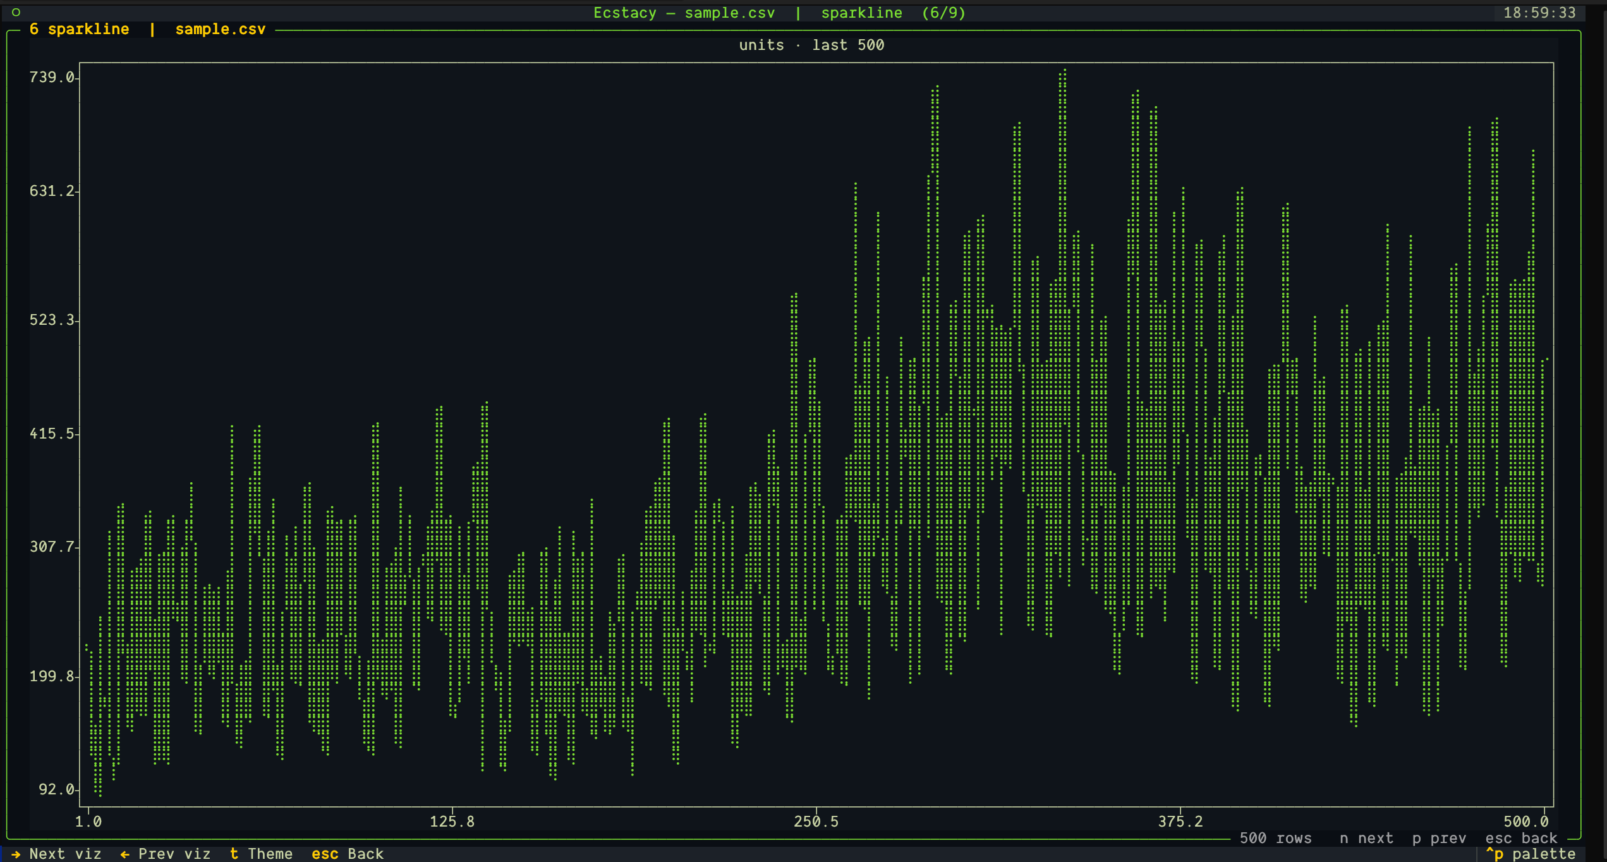The width and height of the screenshot is (1607, 862).
Task: Select the Prev viz footer action
Action: 166,854
